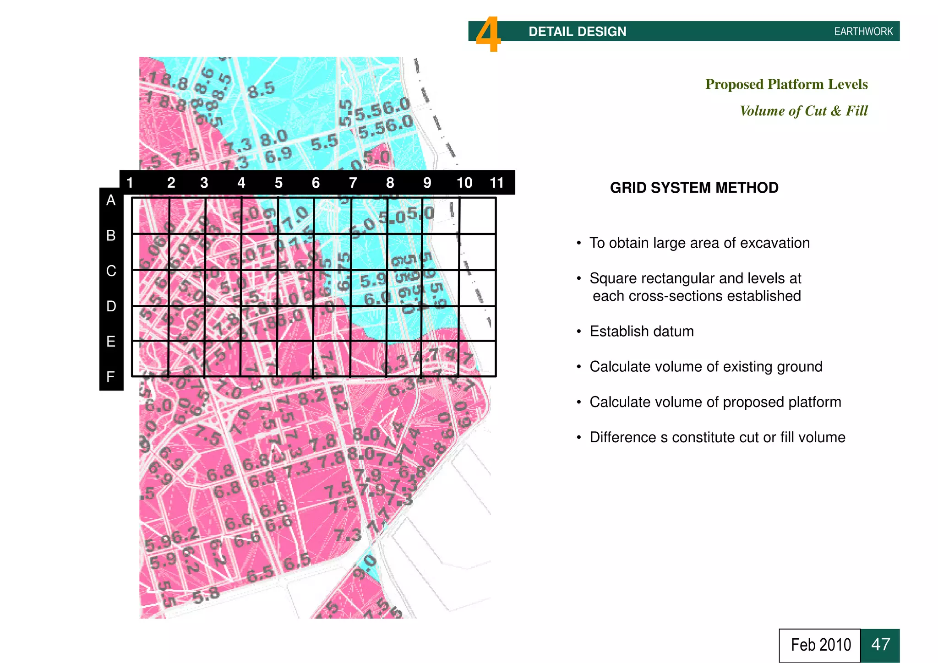Click the Volume of Cut & Fill subtitle
938x663 pixels.
coord(803,111)
